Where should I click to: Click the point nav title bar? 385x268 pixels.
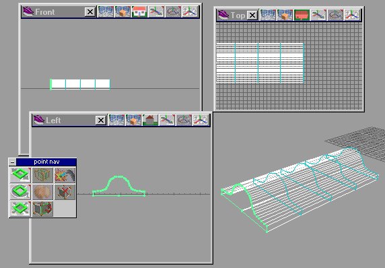pos(46,162)
